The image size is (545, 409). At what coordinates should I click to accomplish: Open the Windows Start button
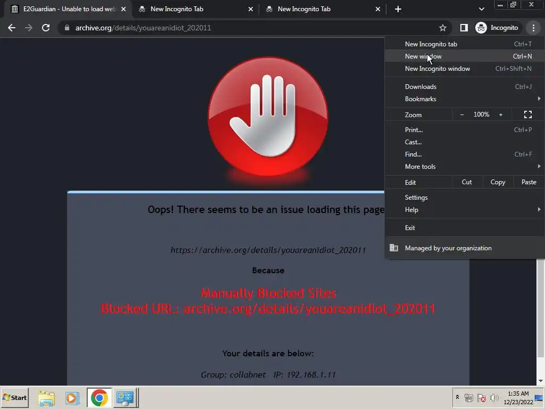pos(14,397)
